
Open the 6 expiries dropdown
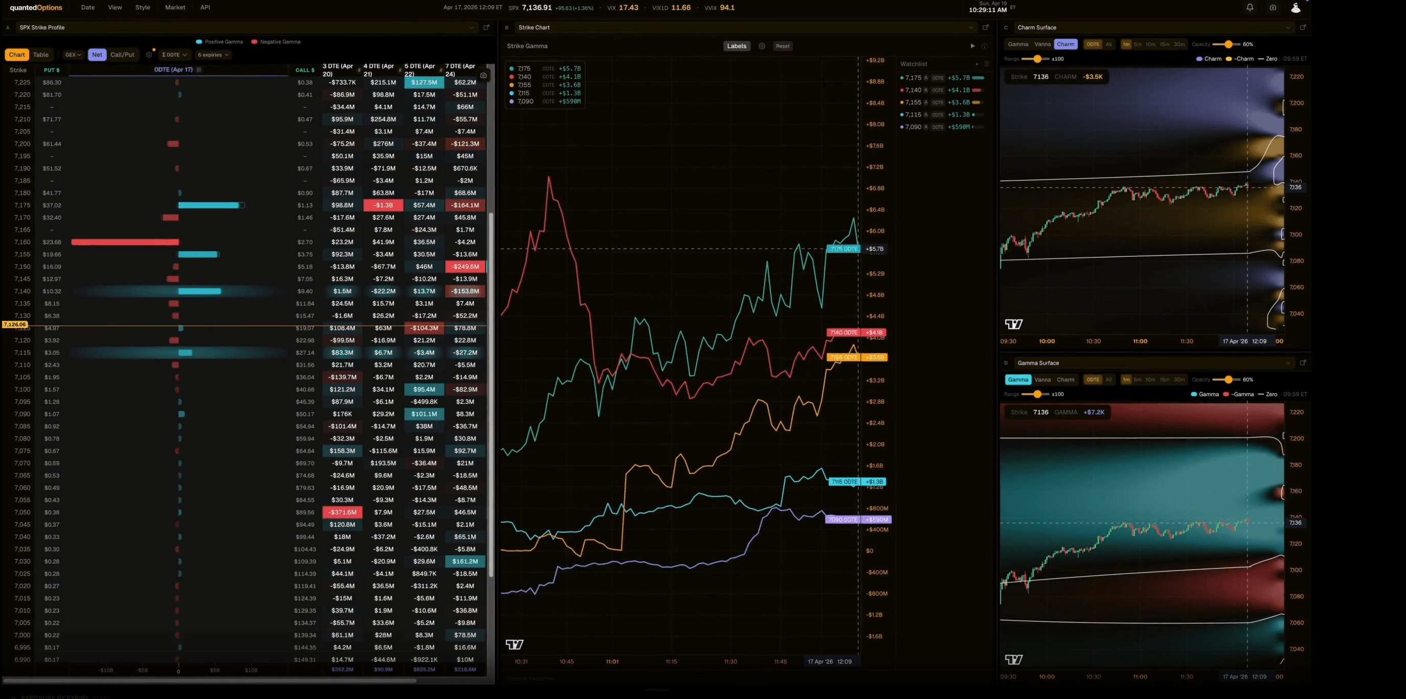(213, 55)
